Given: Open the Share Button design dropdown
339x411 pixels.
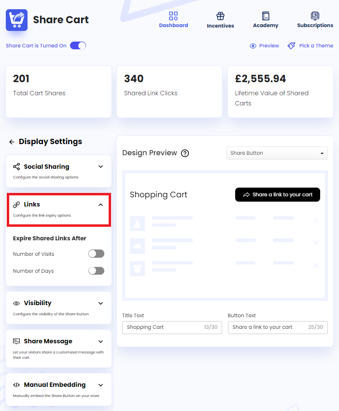Looking at the screenshot, I should click(277, 153).
